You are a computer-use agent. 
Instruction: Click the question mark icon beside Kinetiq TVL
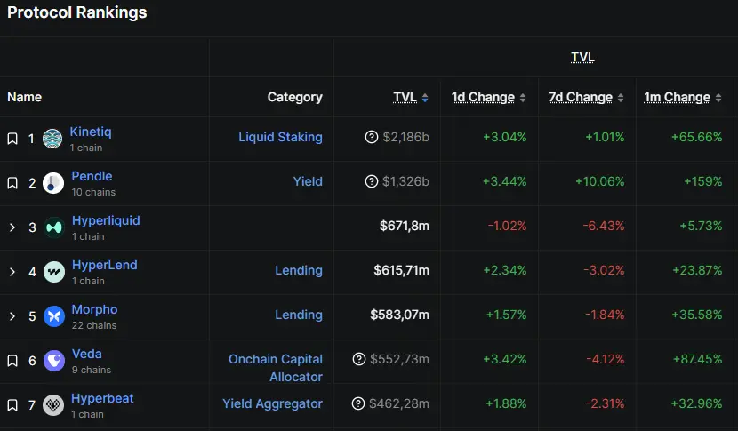(x=372, y=137)
